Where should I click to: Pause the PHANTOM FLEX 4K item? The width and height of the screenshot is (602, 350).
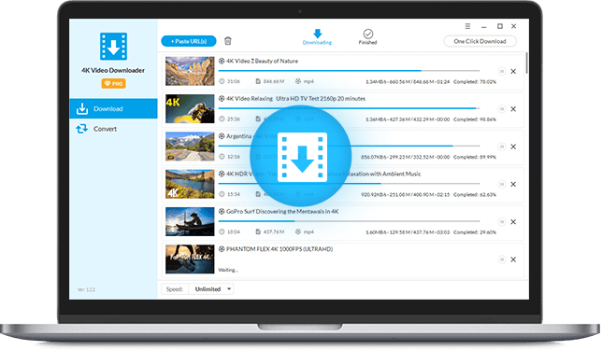point(502,259)
